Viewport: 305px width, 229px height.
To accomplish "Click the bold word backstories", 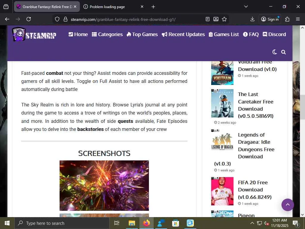I will tap(91, 129).
